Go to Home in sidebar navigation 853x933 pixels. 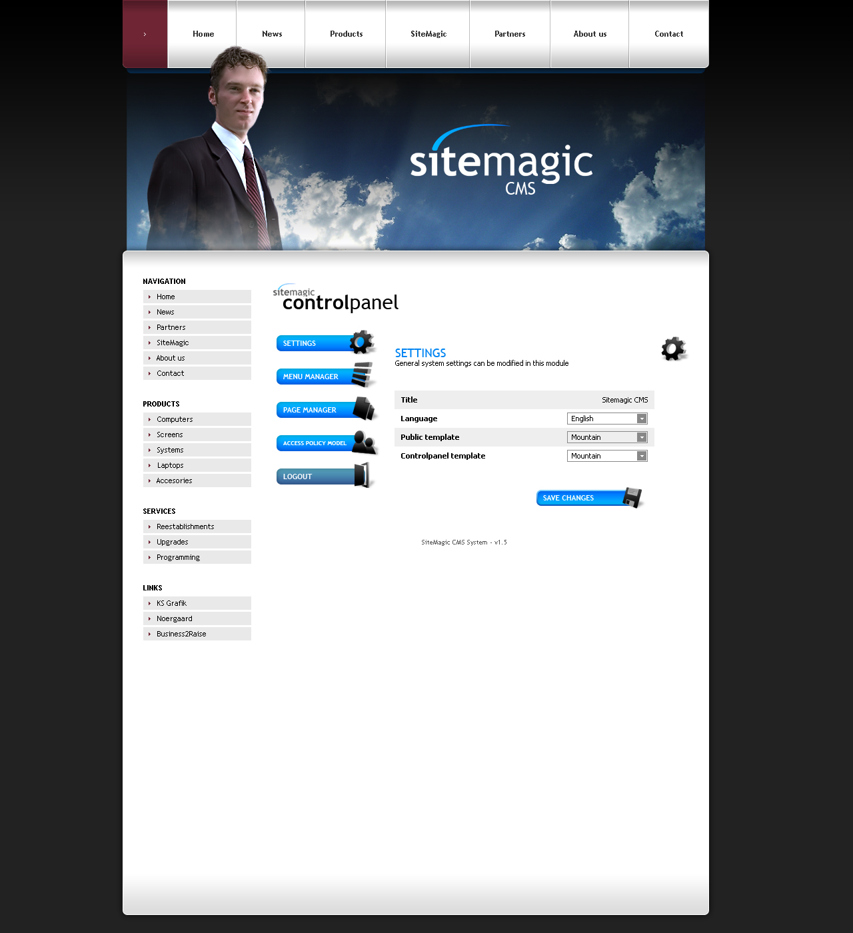click(197, 297)
